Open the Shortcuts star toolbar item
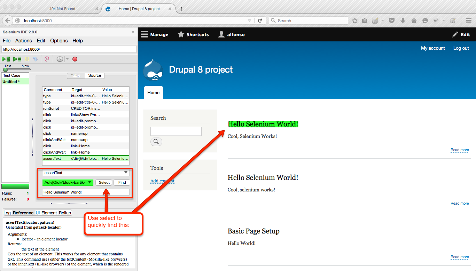Viewport: 476px width, 271px height. (x=193, y=34)
